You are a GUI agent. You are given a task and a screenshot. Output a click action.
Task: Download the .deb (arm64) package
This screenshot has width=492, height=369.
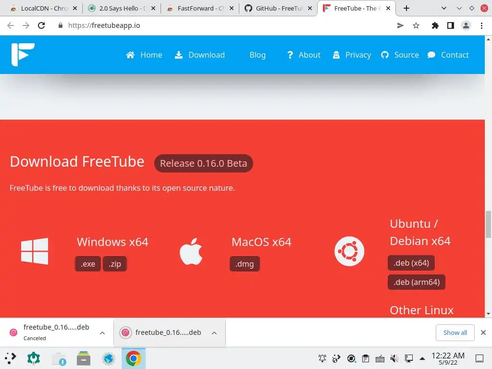coord(417,282)
